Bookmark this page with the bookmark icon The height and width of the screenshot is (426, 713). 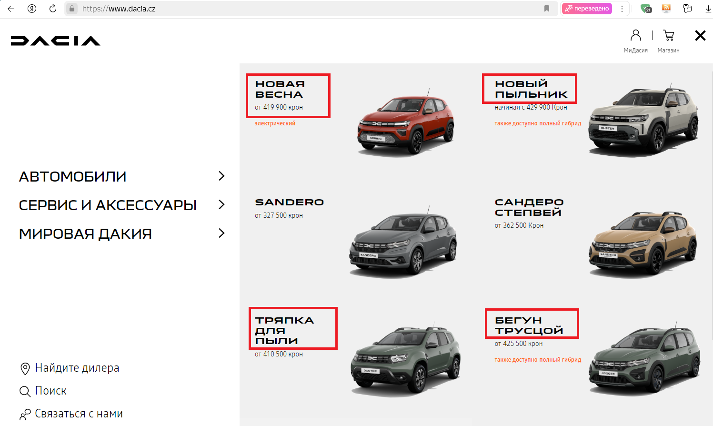(x=547, y=9)
